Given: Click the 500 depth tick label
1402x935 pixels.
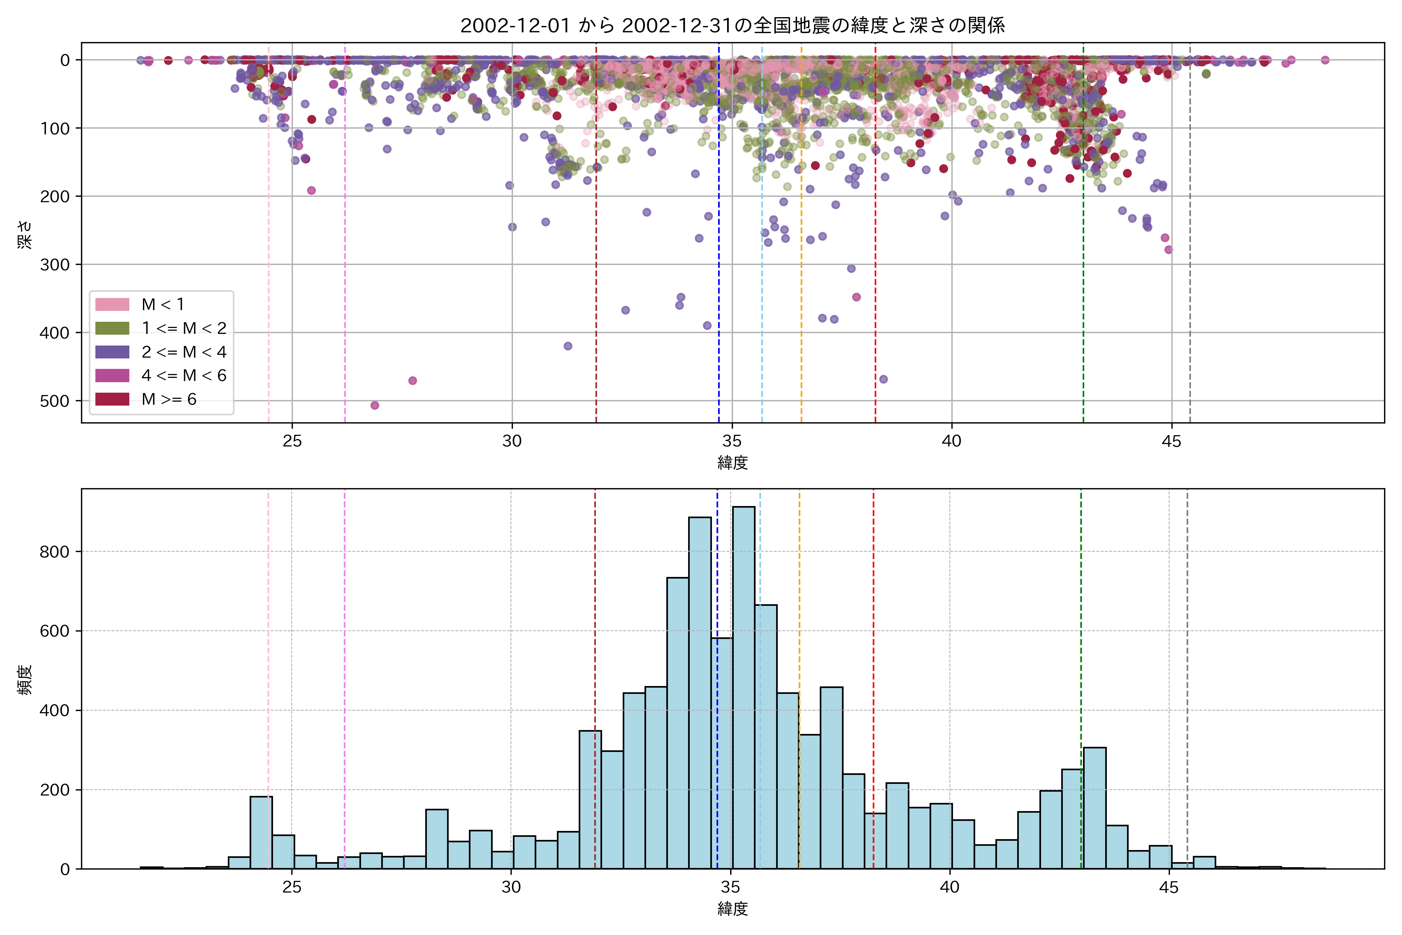Looking at the screenshot, I should (x=55, y=401).
